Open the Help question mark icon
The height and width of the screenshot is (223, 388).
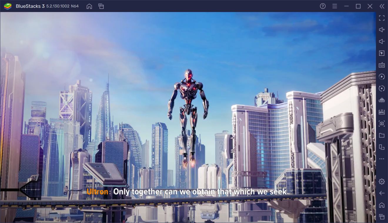pyautogui.click(x=323, y=6)
